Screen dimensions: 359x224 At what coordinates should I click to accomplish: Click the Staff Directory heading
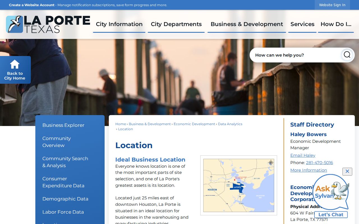click(x=312, y=125)
